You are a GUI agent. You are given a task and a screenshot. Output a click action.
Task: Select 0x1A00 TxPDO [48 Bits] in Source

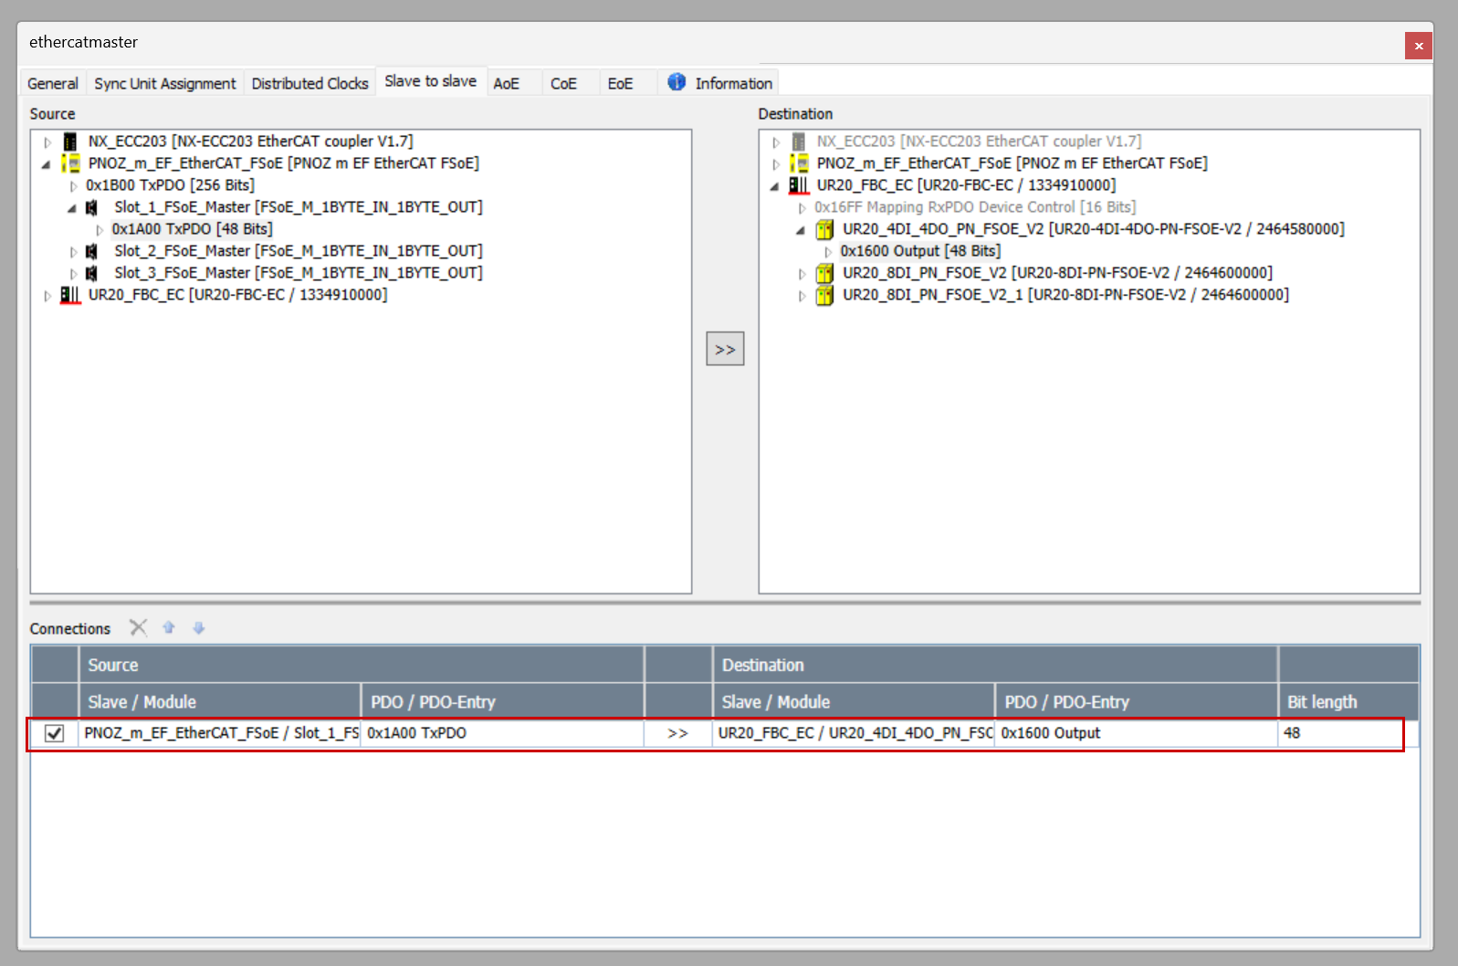193,229
